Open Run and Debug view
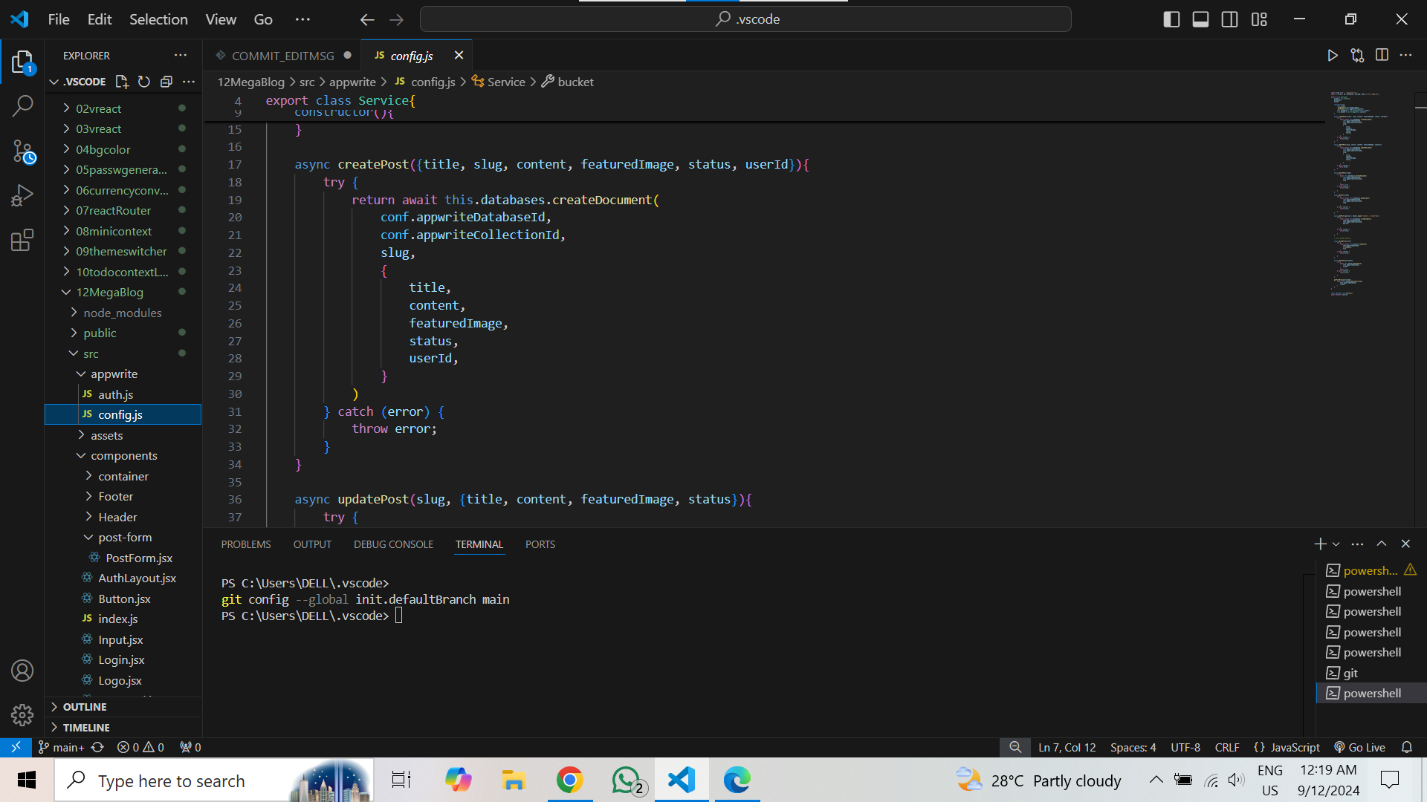This screenshot has width=1427, height=802. [x=22, y=195]
